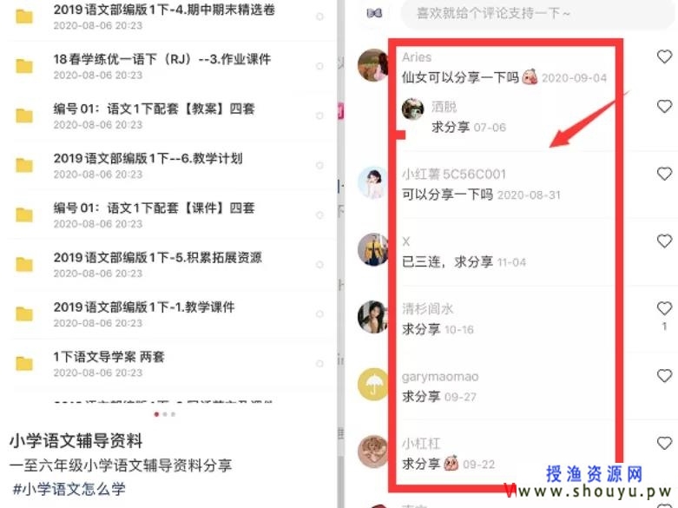
Task: Open folder 2019语文部编版1下-5.积累拓展资源
Action: 158,264
